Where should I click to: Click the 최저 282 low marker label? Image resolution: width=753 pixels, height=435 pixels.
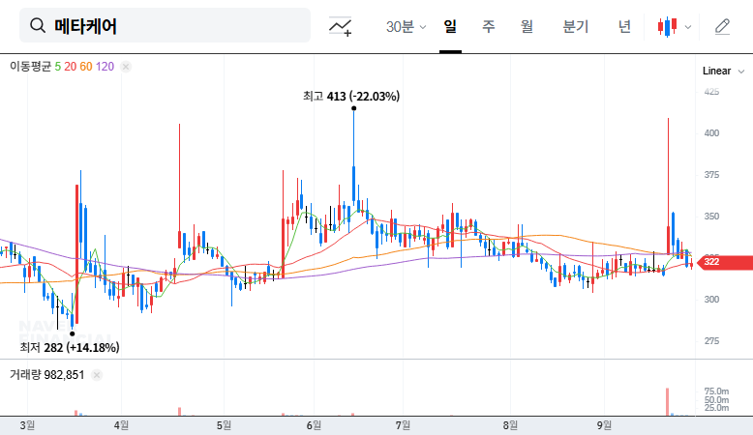pos(70,347)
